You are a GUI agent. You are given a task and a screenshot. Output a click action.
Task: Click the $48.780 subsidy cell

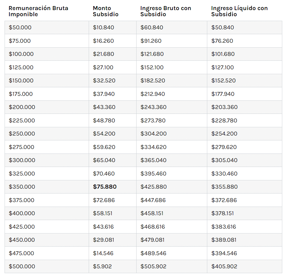tap(104, 121)
